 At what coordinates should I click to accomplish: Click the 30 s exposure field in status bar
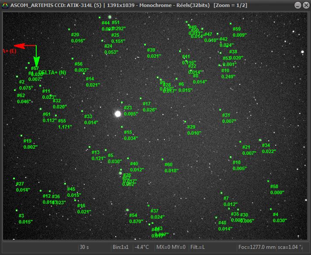click(84, 247)
